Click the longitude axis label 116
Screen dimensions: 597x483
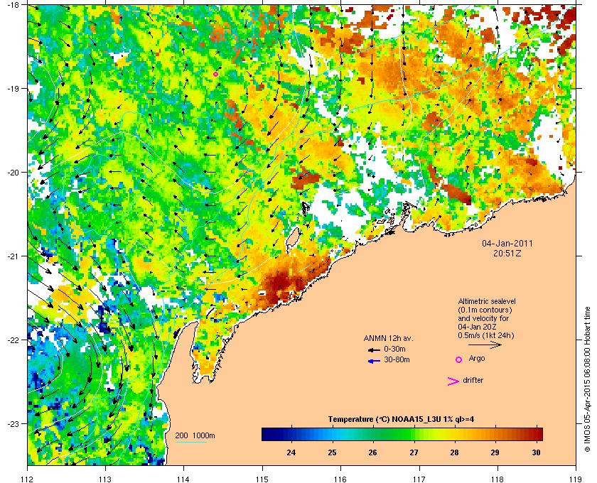(340, 479)
